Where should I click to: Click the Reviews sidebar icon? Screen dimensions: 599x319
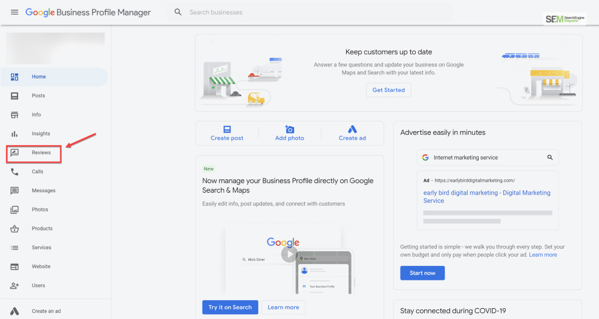(15, 153)
